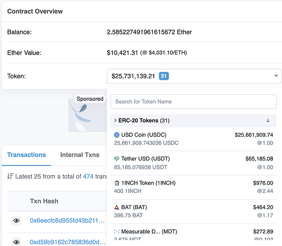Click the $65,185.08 USDT value
The height and width of the screenshot is (246, 282).
pyautogui.click(x=259, y=158)
